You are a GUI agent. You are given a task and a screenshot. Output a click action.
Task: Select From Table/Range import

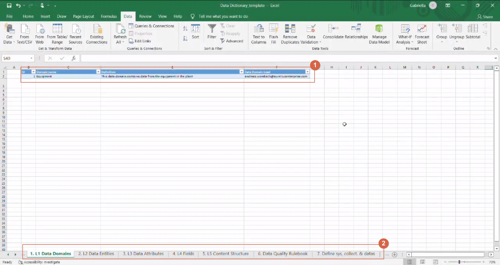[x=57, y=34]
